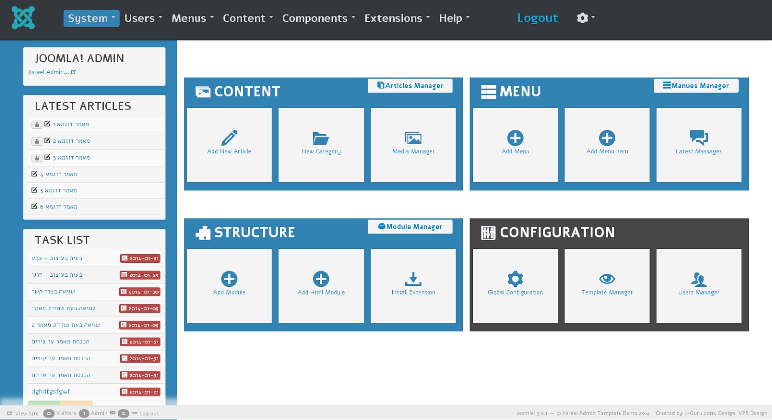The height and width of the screenshot is (420, 772).
Task: Click the edit icon beside מאמר דוגמא 1
Action: coord(47,124)
